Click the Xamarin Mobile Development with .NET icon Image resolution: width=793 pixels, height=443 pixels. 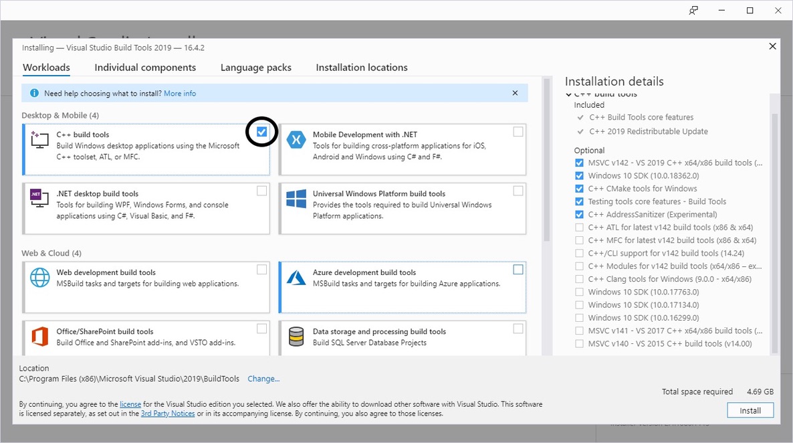(296, 140)
